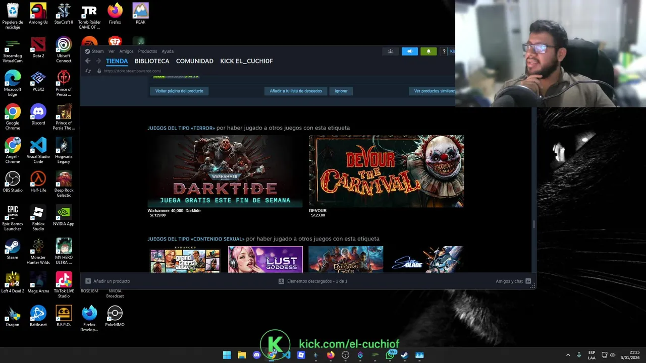Click Añadir un producto
The height and width of the screenshot is (363, 646).
click(107, 281)
